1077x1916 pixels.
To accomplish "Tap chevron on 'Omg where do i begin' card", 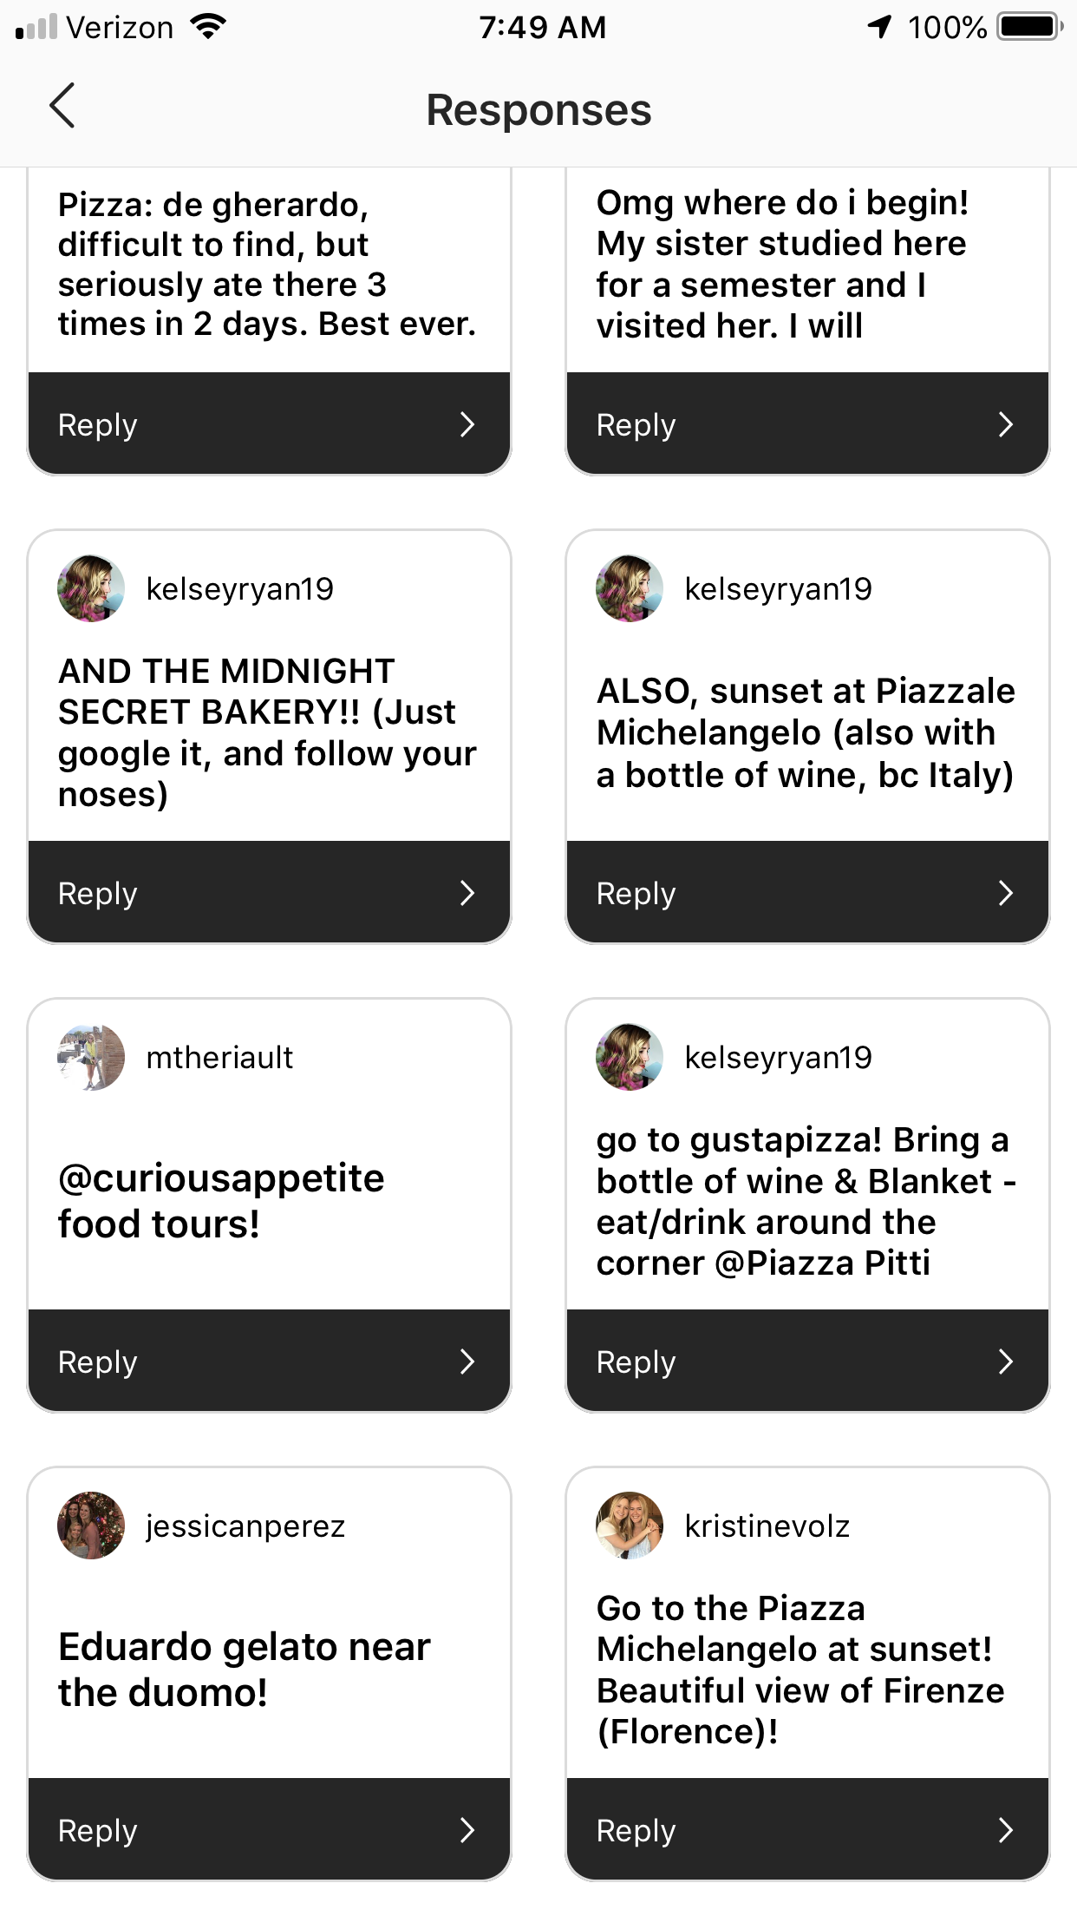I will click(x=1005, y=424).
